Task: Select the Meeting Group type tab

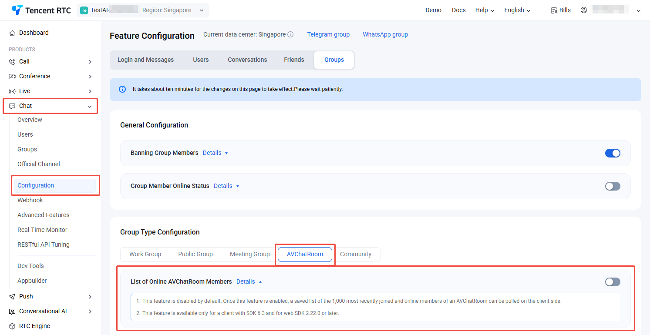Action: pos(250,255)
